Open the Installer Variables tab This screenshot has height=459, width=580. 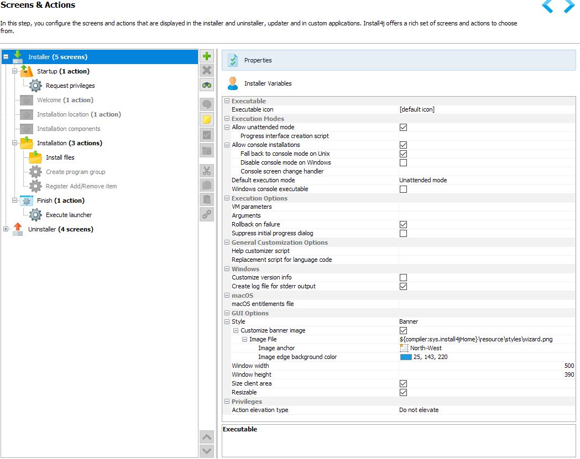(x=399, y=83)
